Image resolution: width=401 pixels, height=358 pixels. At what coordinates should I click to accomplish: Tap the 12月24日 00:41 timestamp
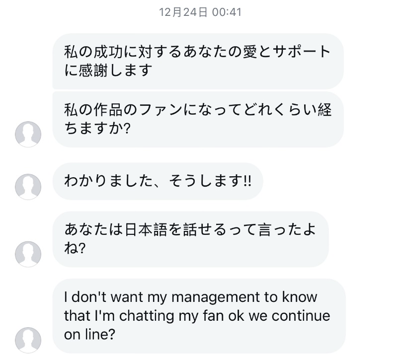pyautogui.click(x=200, y=12)
